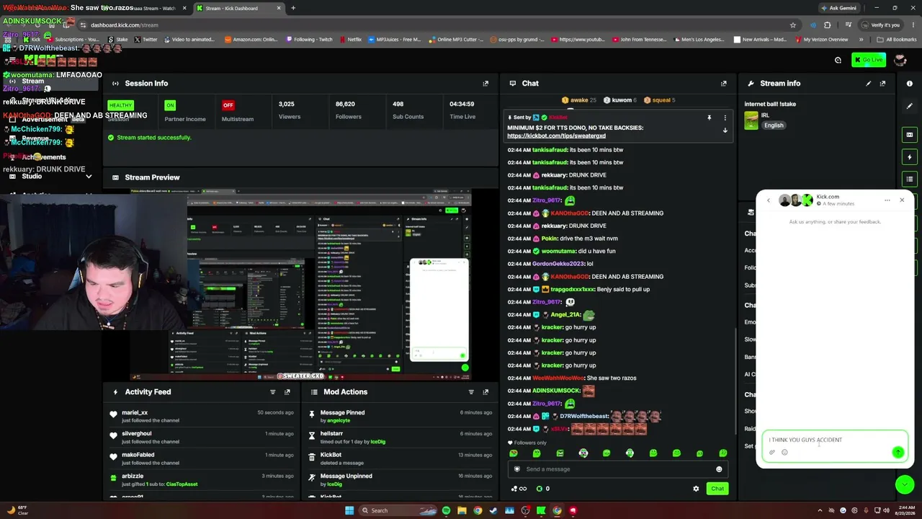Open the pinned message options menu
Image resolution: width=922 pixels, height=519 pixels.
(725, 117)
